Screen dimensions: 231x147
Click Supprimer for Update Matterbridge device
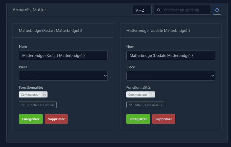pyautogui.click(x=164, y=119)
